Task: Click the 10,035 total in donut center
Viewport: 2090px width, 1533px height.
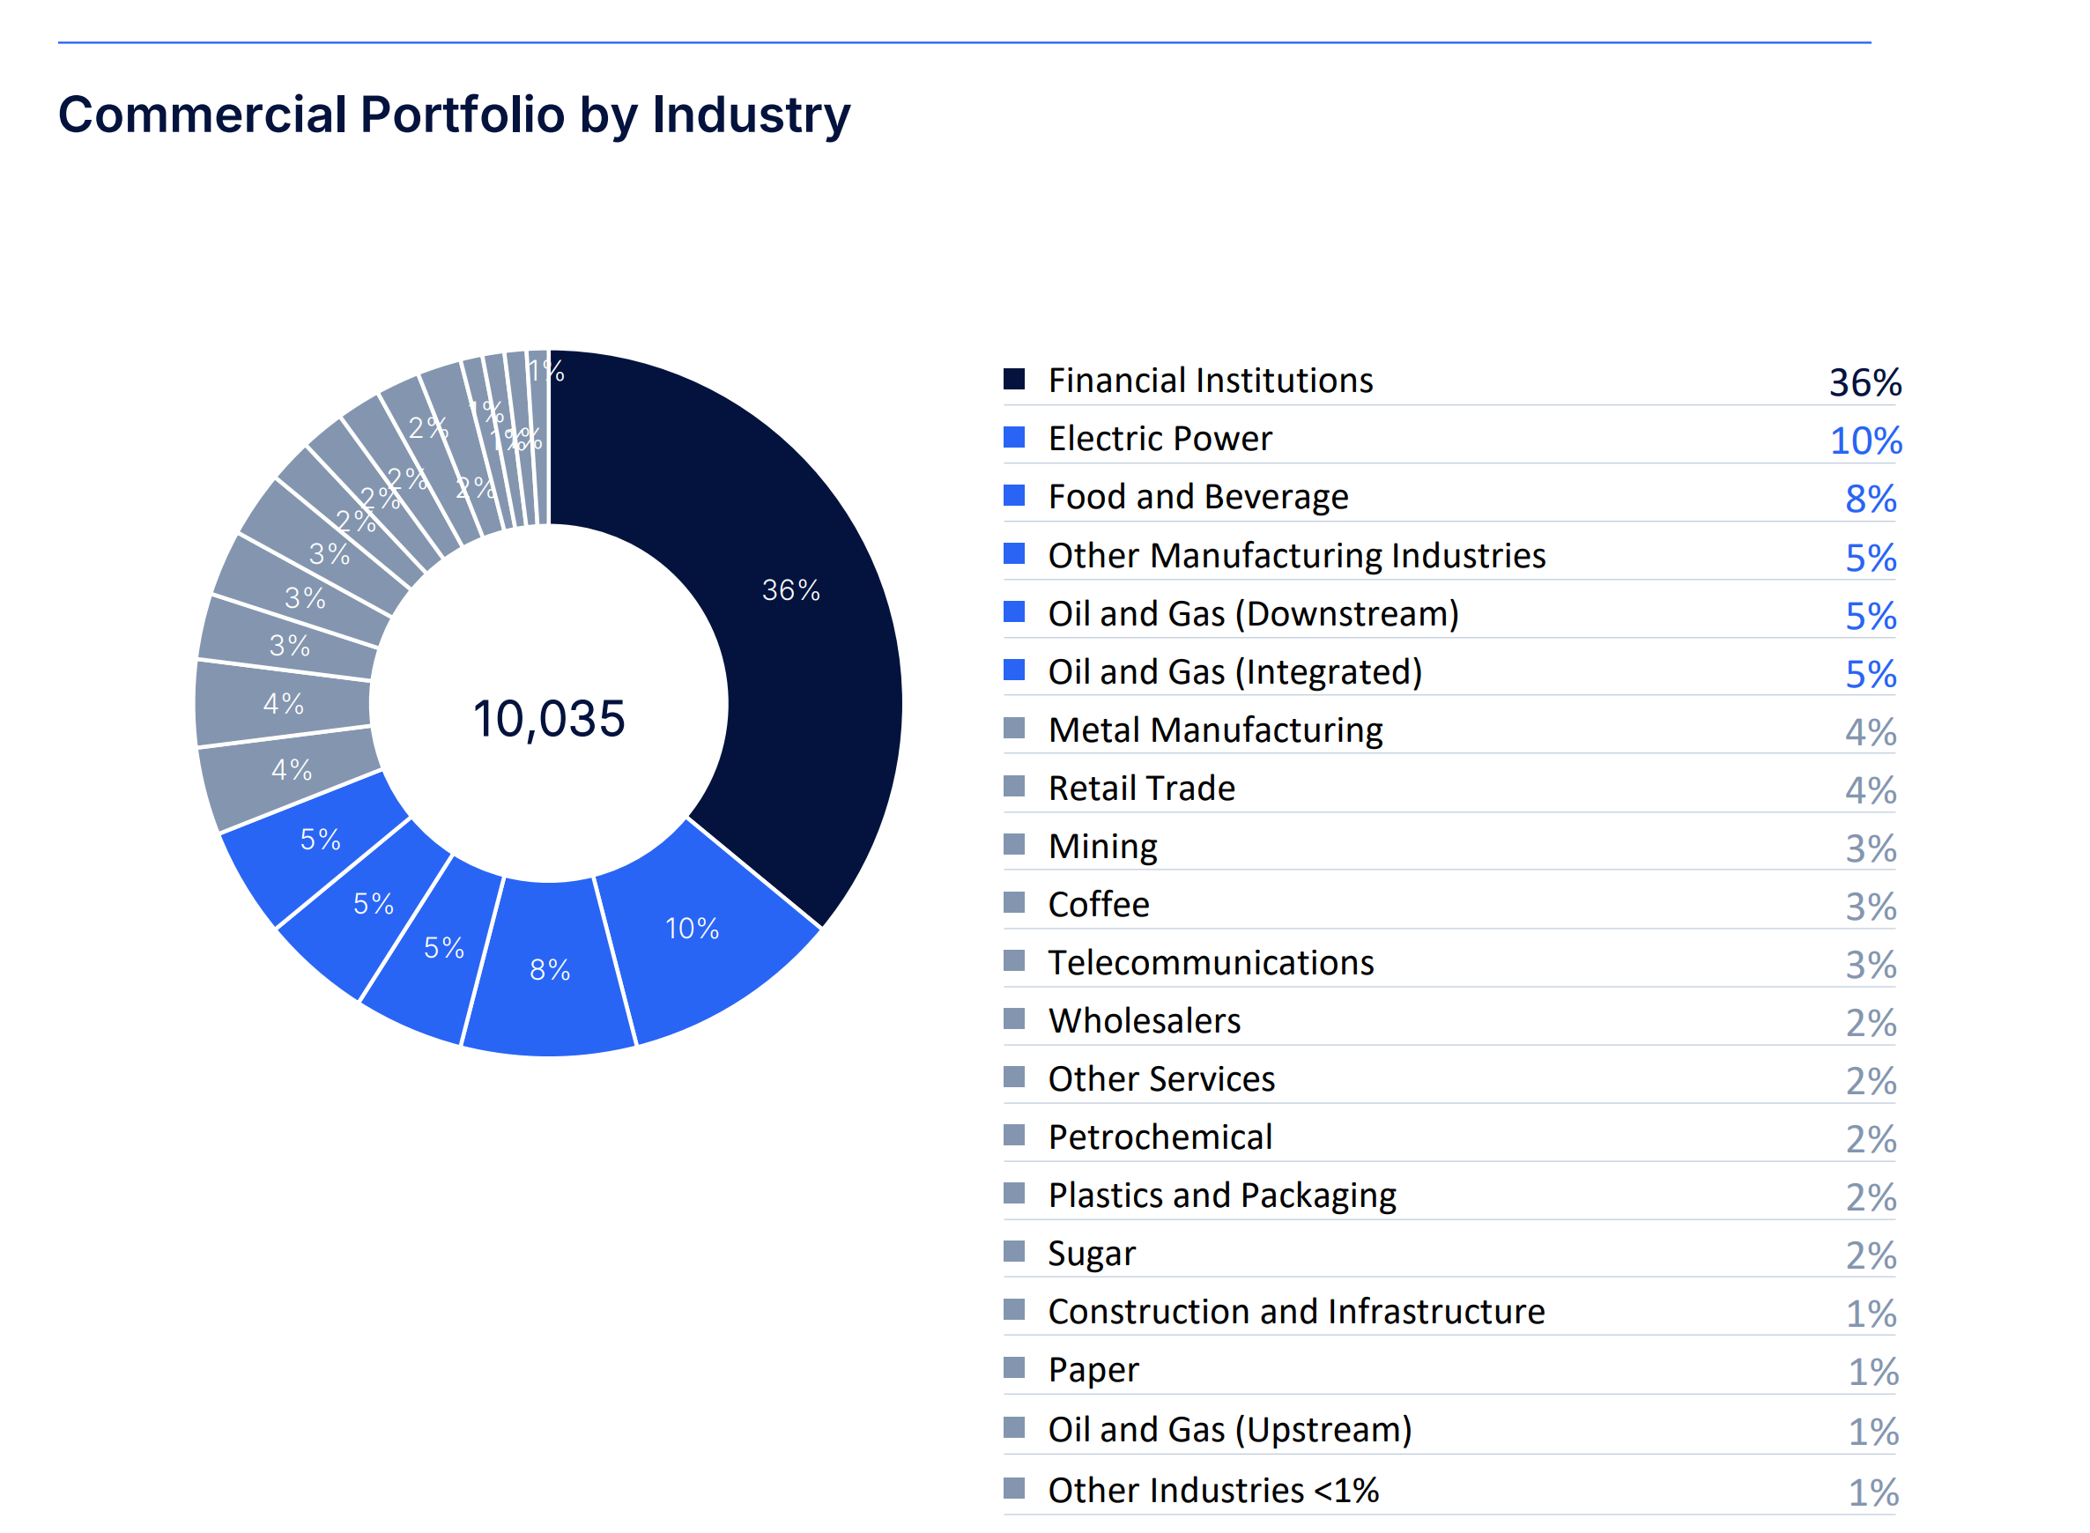Action: [x=550, y=719]
